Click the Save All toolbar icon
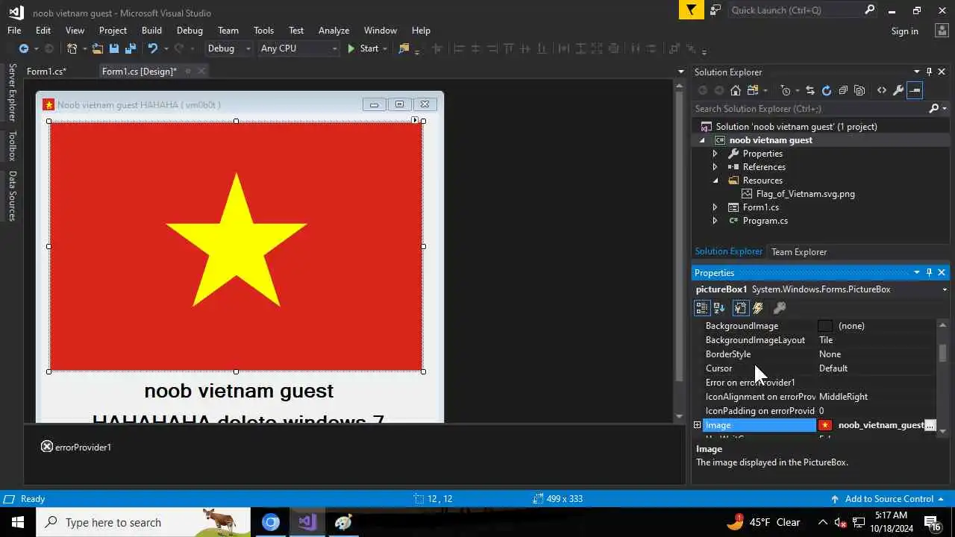 click(x=131, y=48)
